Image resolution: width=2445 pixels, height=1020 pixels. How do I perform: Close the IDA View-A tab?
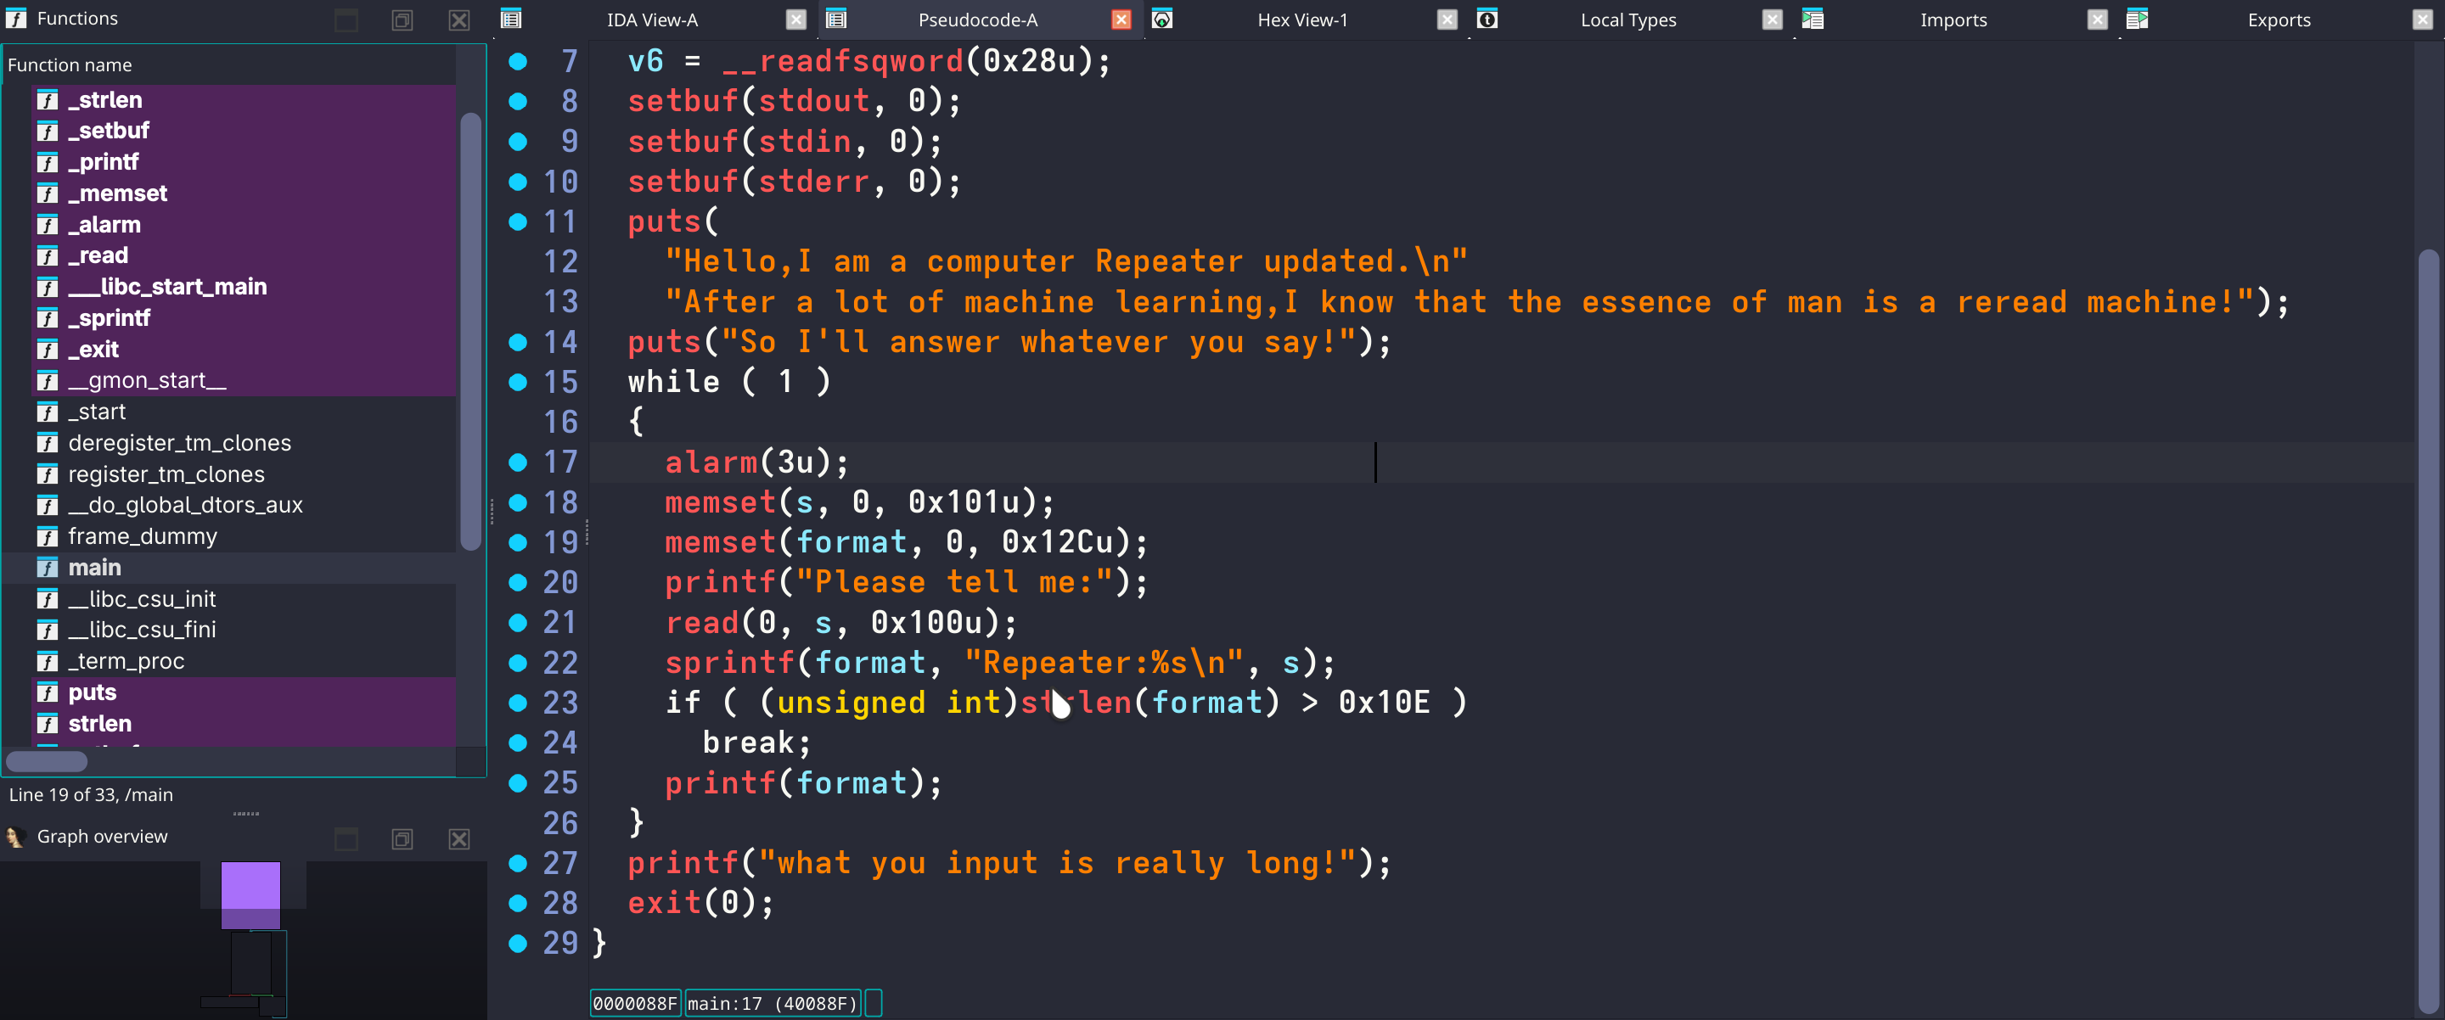[x=796, y=20]
